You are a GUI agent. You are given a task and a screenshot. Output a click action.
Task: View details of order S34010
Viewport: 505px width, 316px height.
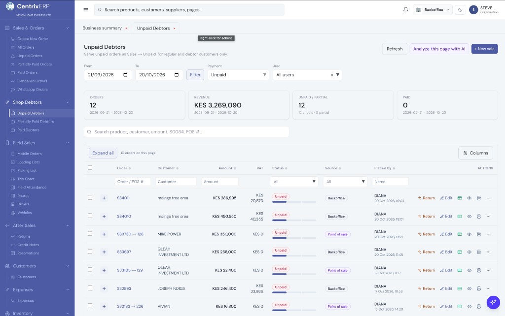[469, 217]
